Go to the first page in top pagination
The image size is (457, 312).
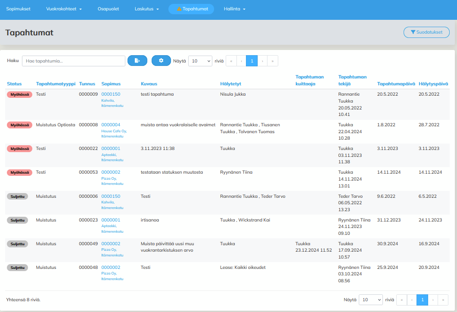pos(231,61)
